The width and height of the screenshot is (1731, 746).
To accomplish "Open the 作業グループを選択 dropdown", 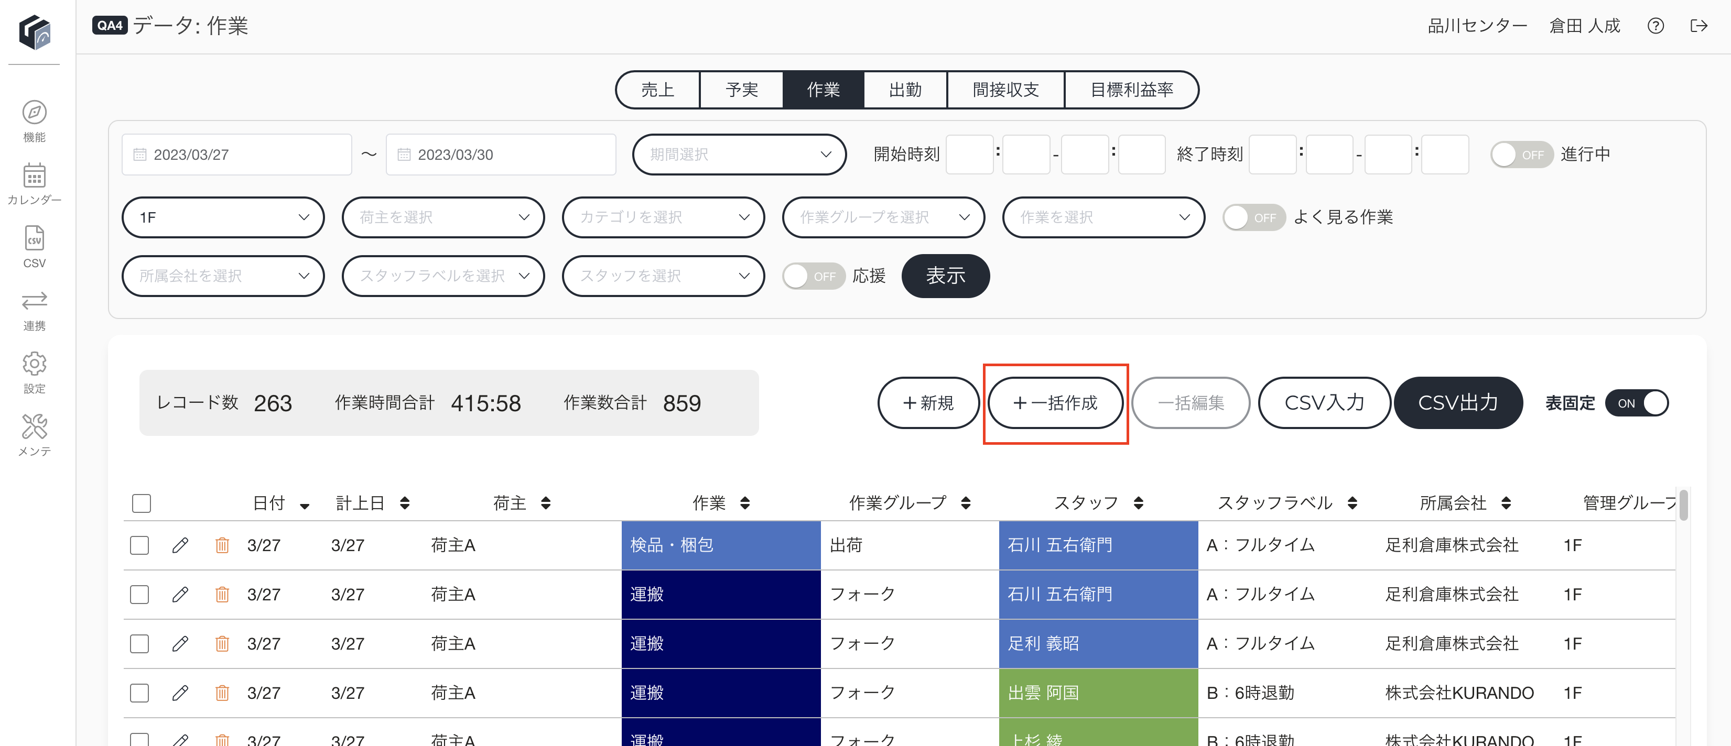I will tap(884, 217).
